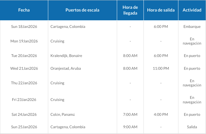Select the Mon 19Jan2026 date cell

(x=24, y=41)
